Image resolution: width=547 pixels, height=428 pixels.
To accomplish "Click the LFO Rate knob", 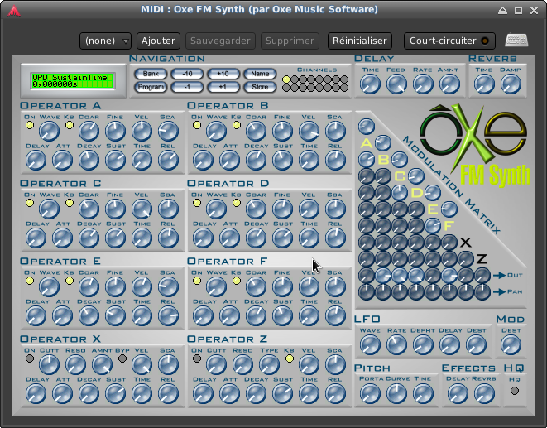I will click(x=396, y=345).
